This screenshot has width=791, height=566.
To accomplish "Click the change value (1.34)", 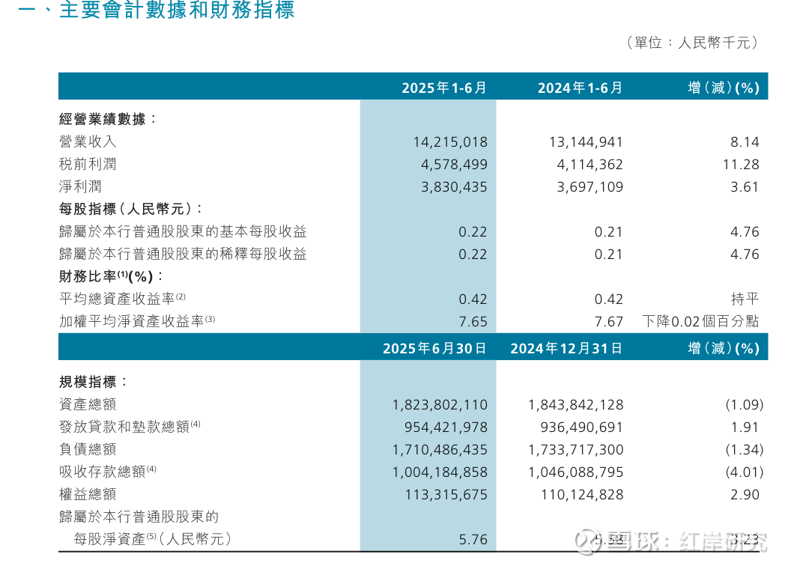I will tap(745, 449).
